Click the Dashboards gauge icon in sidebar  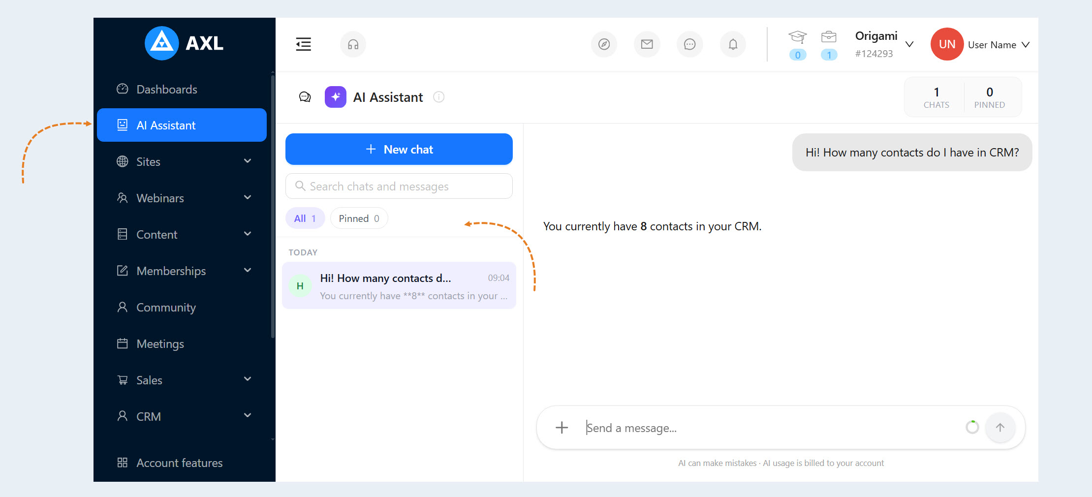coord(123,89)
